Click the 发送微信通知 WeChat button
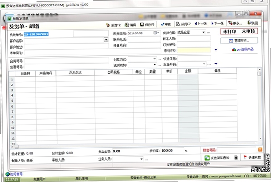 217,157
